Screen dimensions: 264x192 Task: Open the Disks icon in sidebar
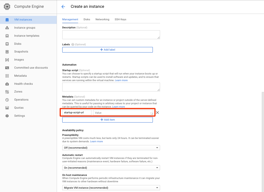pos(7,44)
